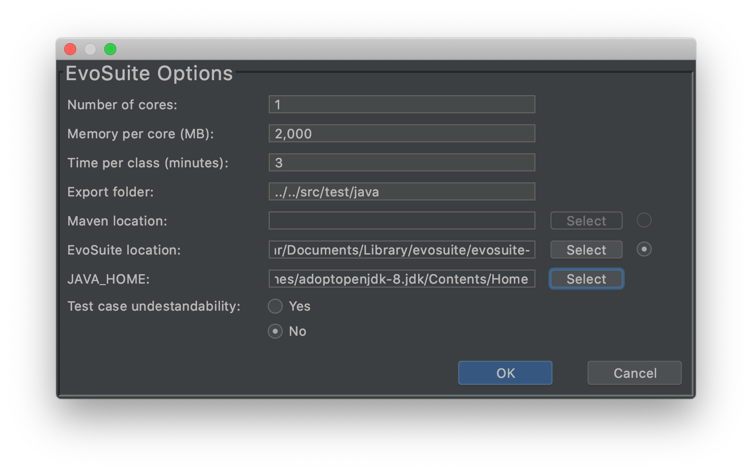Click the green zoom window button
The height and width of the screenshot is (473, 752).
[110, 49]
